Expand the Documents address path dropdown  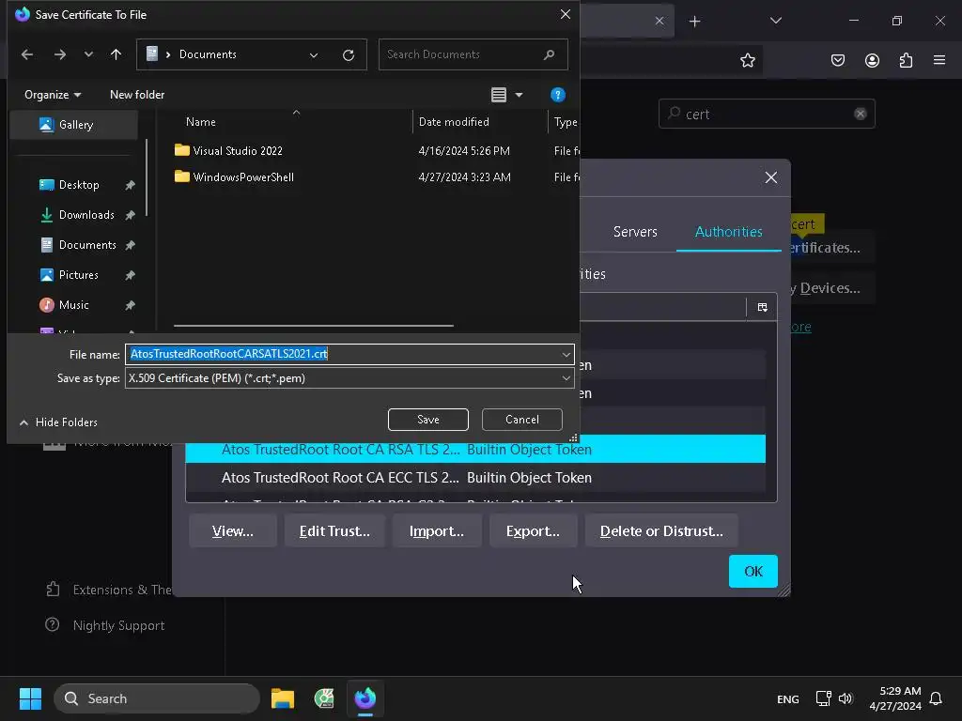(x=314, y=55)
